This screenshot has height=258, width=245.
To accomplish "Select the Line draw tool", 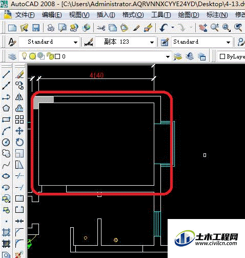I will [x=6, y=74].
